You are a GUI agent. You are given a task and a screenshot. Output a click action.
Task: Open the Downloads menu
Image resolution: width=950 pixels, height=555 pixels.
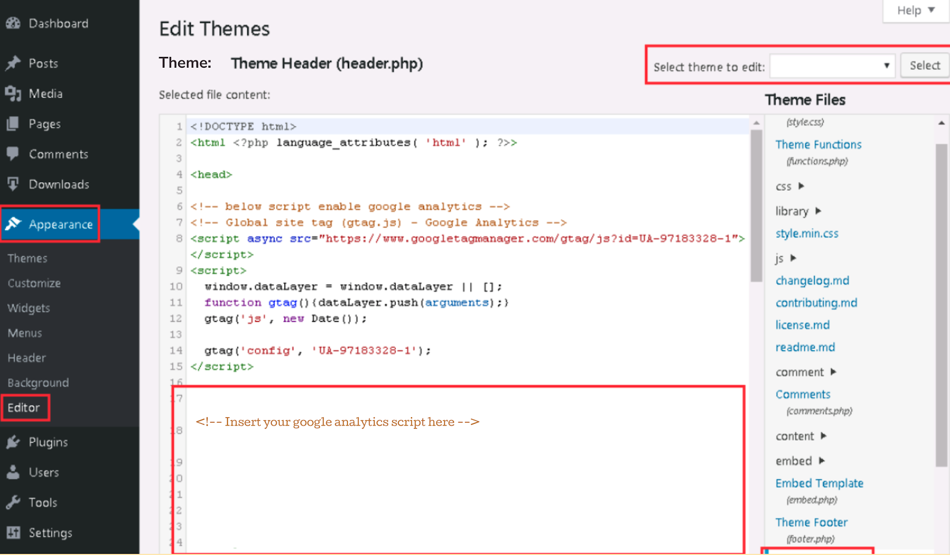(59, 184)
